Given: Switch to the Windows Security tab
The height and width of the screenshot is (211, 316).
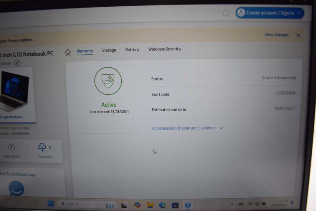Looking at the screenshot, I should (x=164, y=49).
